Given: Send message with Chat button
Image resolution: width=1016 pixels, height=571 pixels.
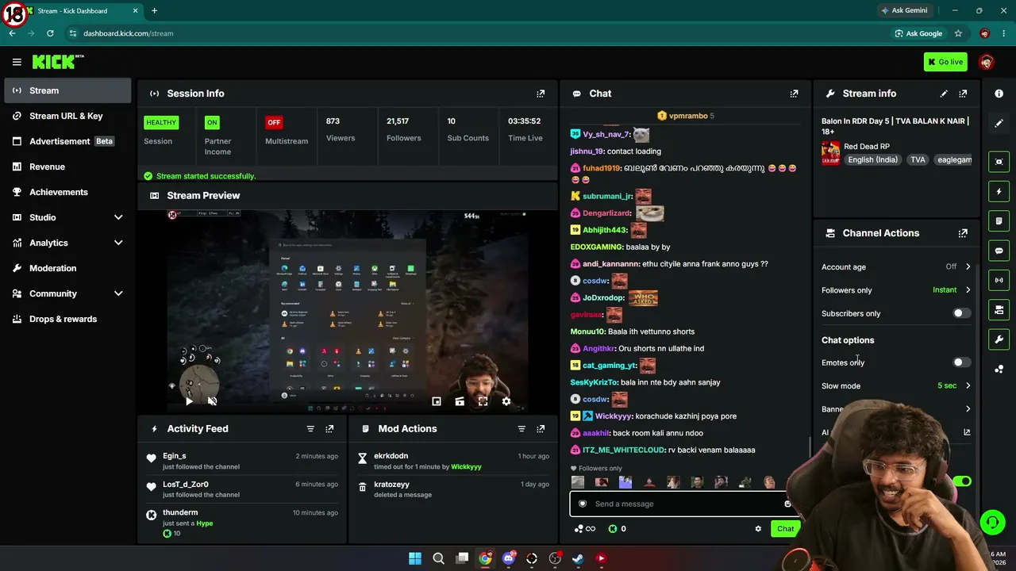Looking at the screenshot, I should [x=785, y=529].
